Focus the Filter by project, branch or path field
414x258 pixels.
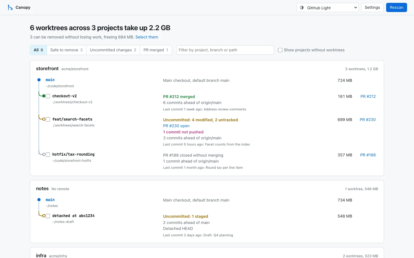(225, 50)
